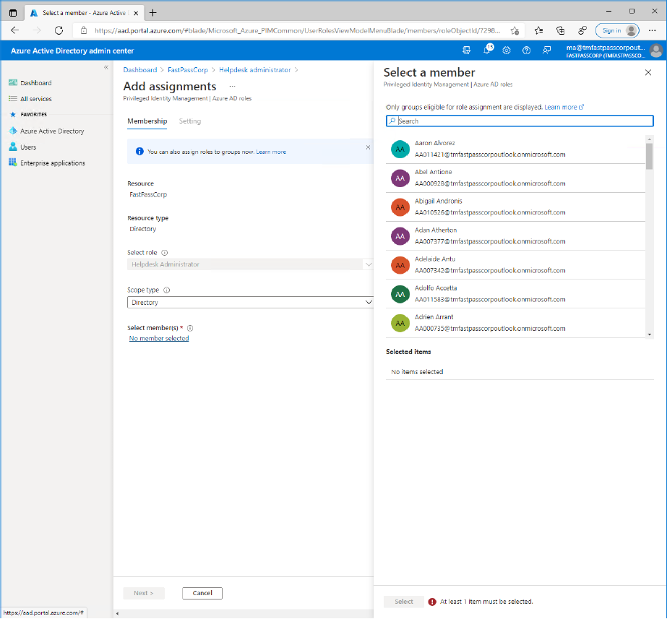Click the Scope type info icon
Viewport: 667px width, 619px height.
[166, 290]
